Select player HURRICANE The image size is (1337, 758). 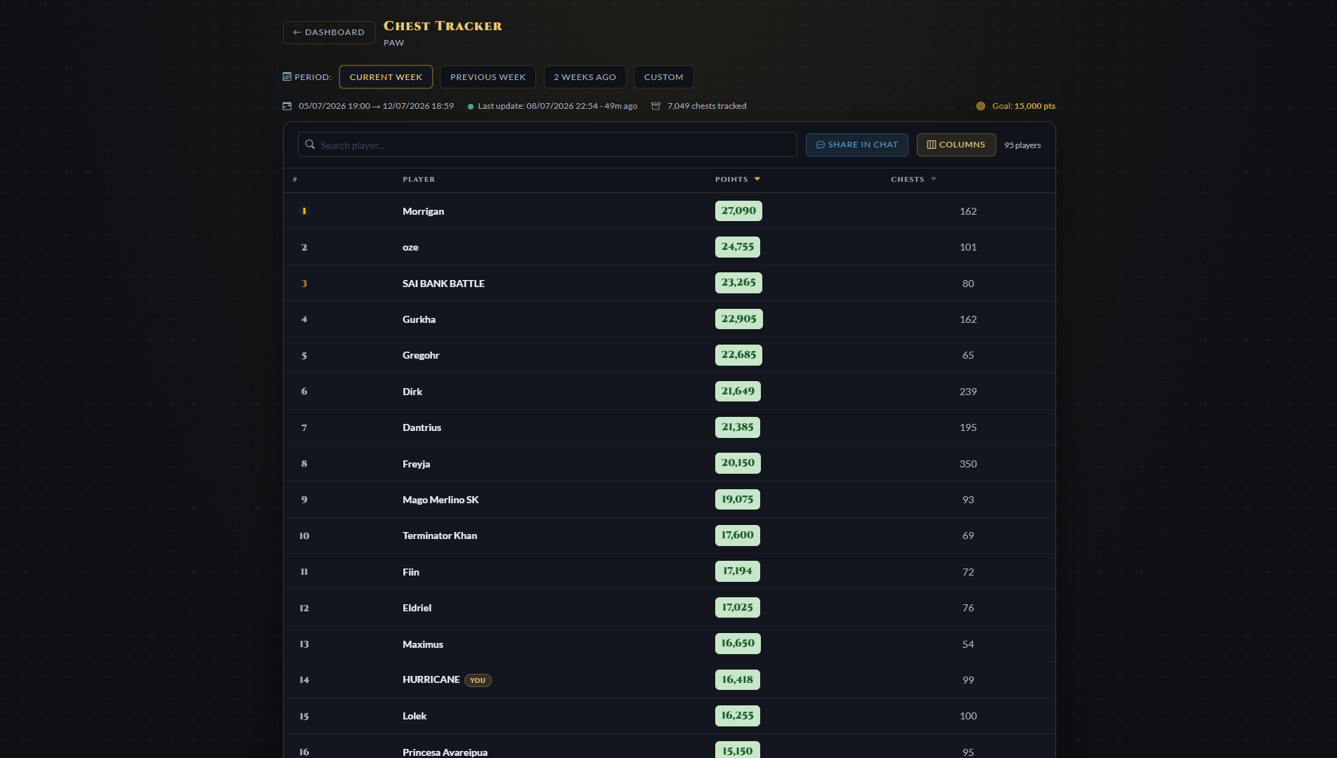coord(431,679)
